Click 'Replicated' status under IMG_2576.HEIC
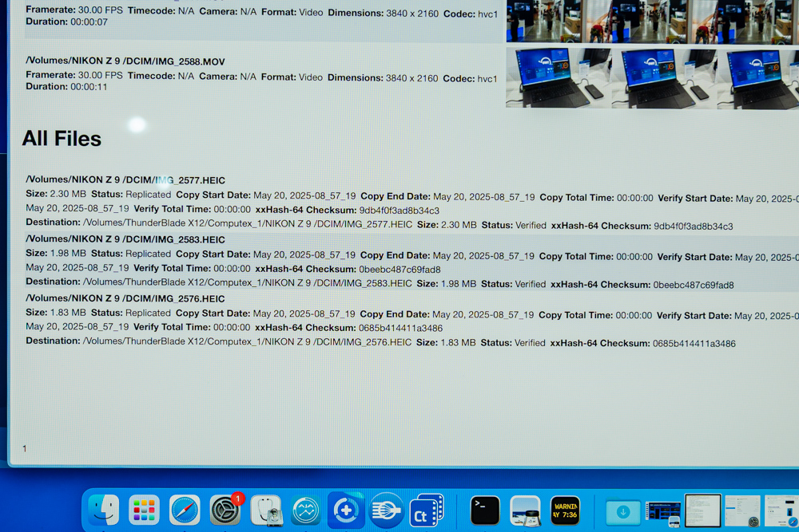 pyautogui.click(x=148, y=313)
